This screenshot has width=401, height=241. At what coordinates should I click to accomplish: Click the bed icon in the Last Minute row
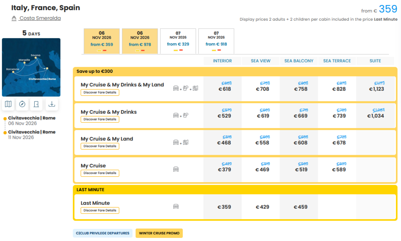click(176, 207)
